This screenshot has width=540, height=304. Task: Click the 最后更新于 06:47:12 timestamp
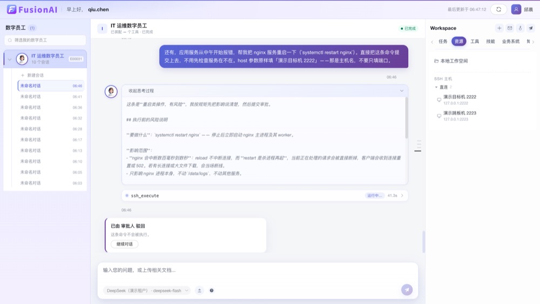(x=467, y=9)
